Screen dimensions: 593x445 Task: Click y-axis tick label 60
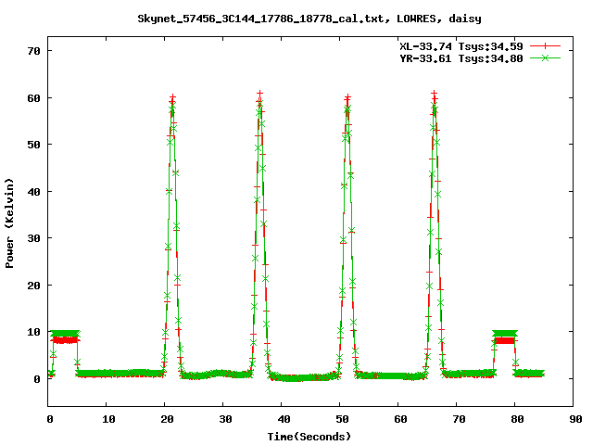(33, 98)
